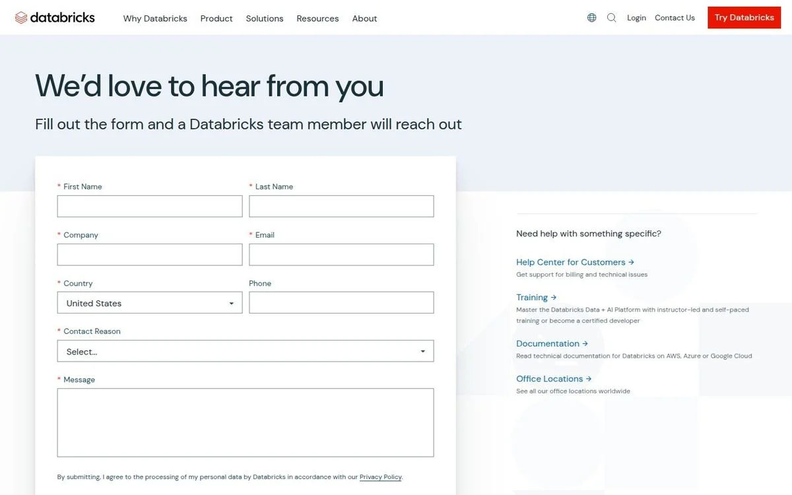Open Help Center for Customers link
The height and width of the screenshot is (495, 792).
[x=575, y=262]
